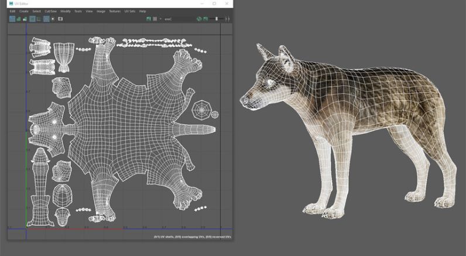466x256 pixels.
Task: Click the Help menu item
Action: (x=143, y=11)
